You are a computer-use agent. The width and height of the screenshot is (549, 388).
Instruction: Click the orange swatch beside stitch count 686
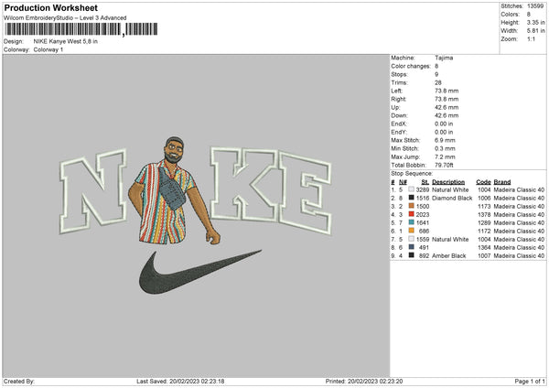(x=412, y=231)
